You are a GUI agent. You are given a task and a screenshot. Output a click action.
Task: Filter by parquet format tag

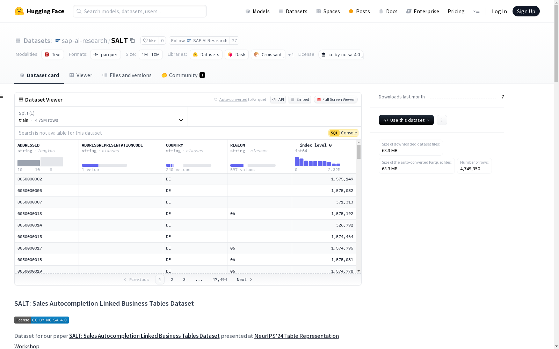pos(106,54)
